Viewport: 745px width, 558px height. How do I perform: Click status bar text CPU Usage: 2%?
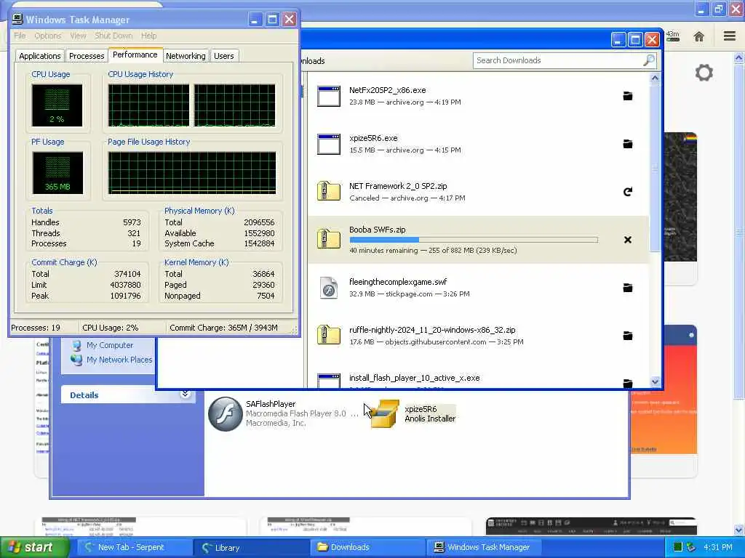point(111,328)
